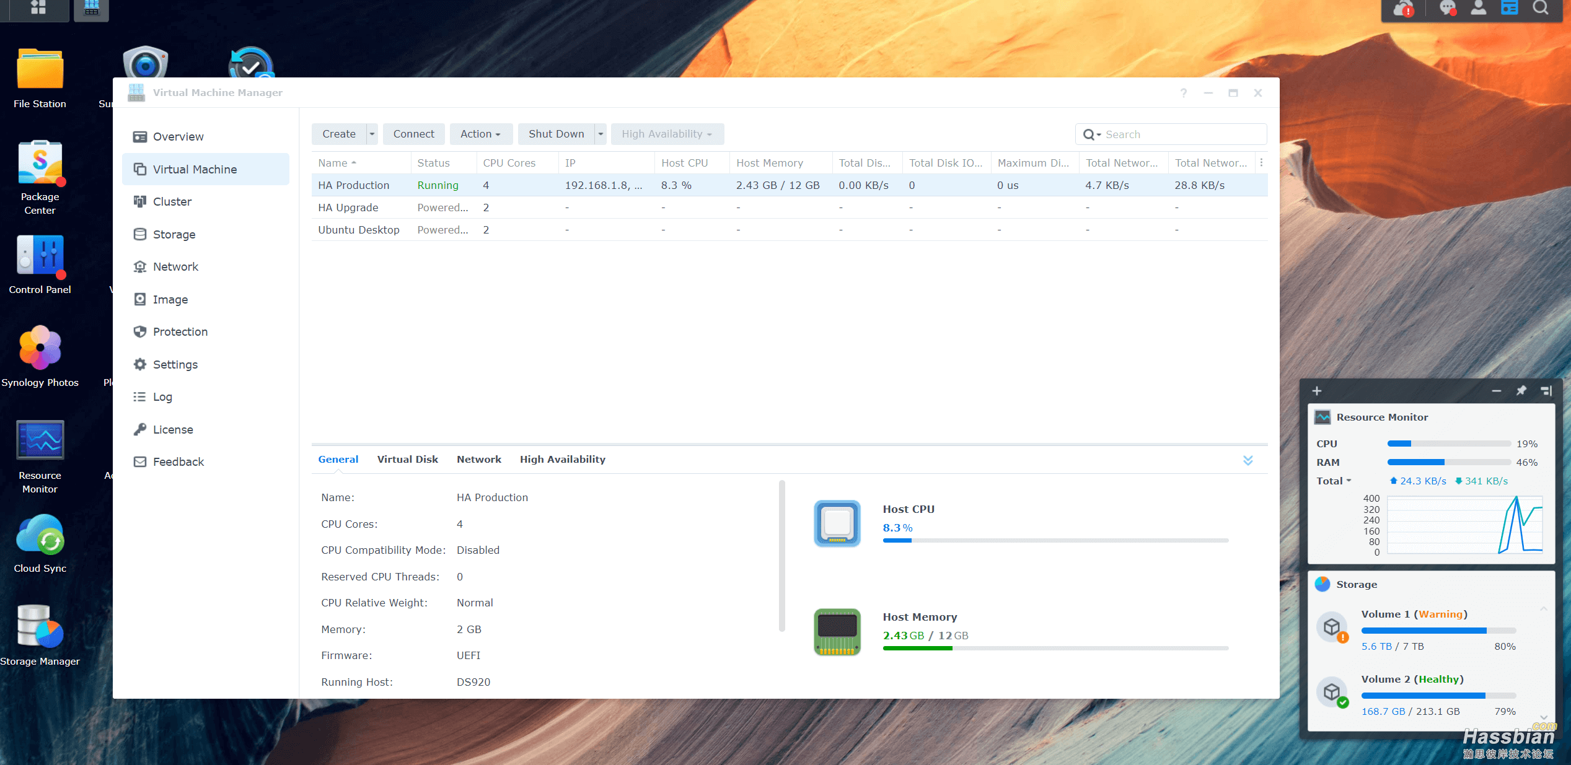This screenshot has width=1571, height=765.
Task: Click the network throughput graph in widget
Action: coord(1465,525)
